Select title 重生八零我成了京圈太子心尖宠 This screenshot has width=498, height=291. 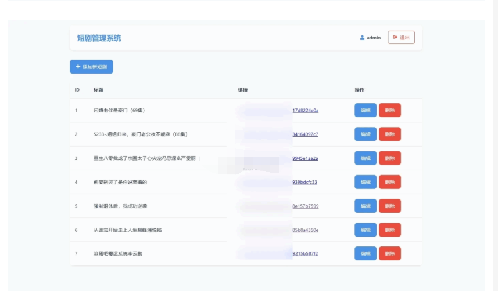[145, 158]
